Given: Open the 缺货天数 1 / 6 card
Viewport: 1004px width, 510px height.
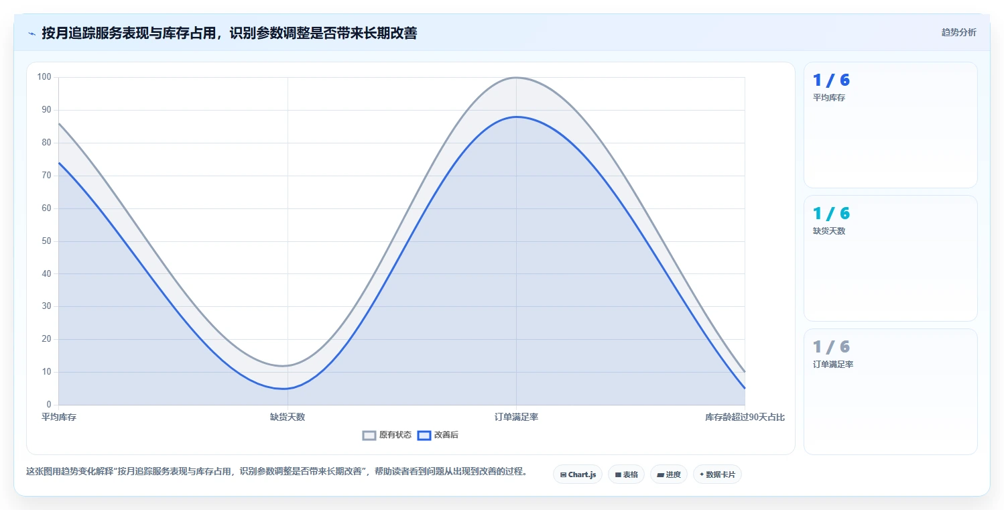Looking at the screenshot, I should tap(890, 258).
